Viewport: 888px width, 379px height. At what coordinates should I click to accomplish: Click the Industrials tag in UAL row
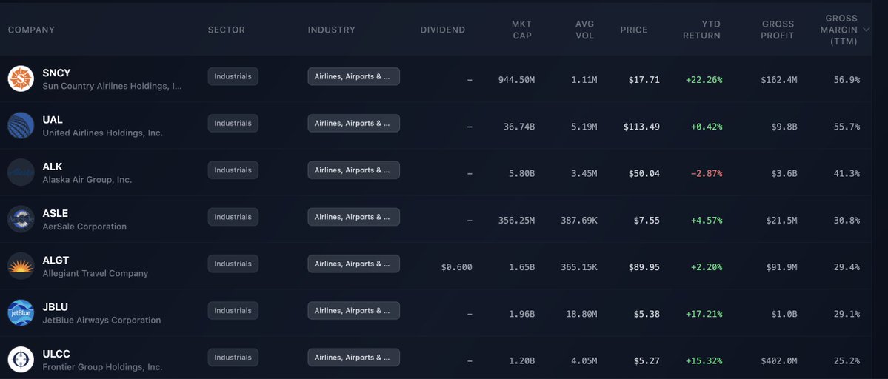click(x=233, y=124)
